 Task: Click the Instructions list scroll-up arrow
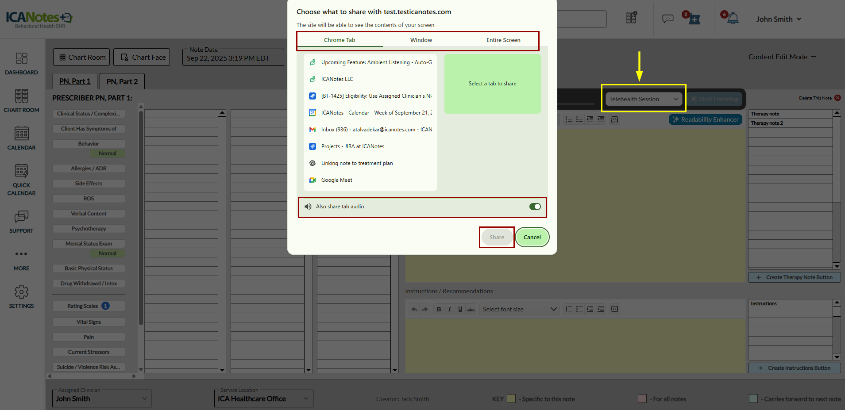(837, 303)
